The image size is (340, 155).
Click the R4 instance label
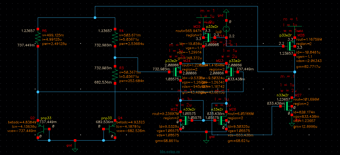pyautogui.click(x=121, y=31)
